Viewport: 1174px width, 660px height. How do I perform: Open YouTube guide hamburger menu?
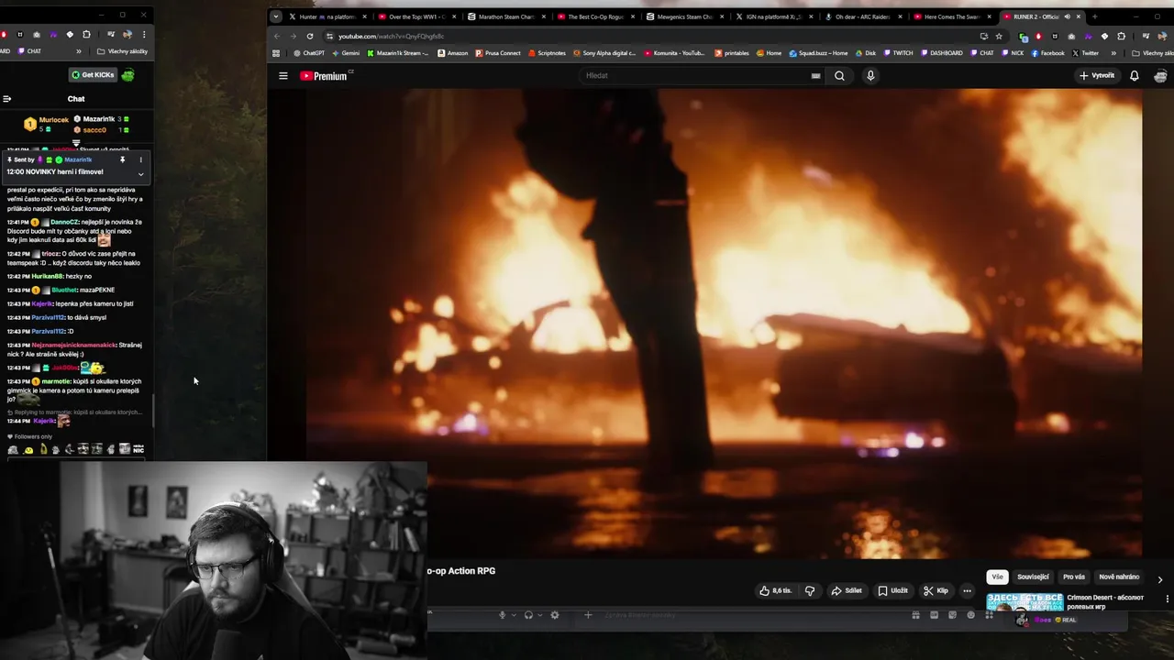tap(283, 76)
